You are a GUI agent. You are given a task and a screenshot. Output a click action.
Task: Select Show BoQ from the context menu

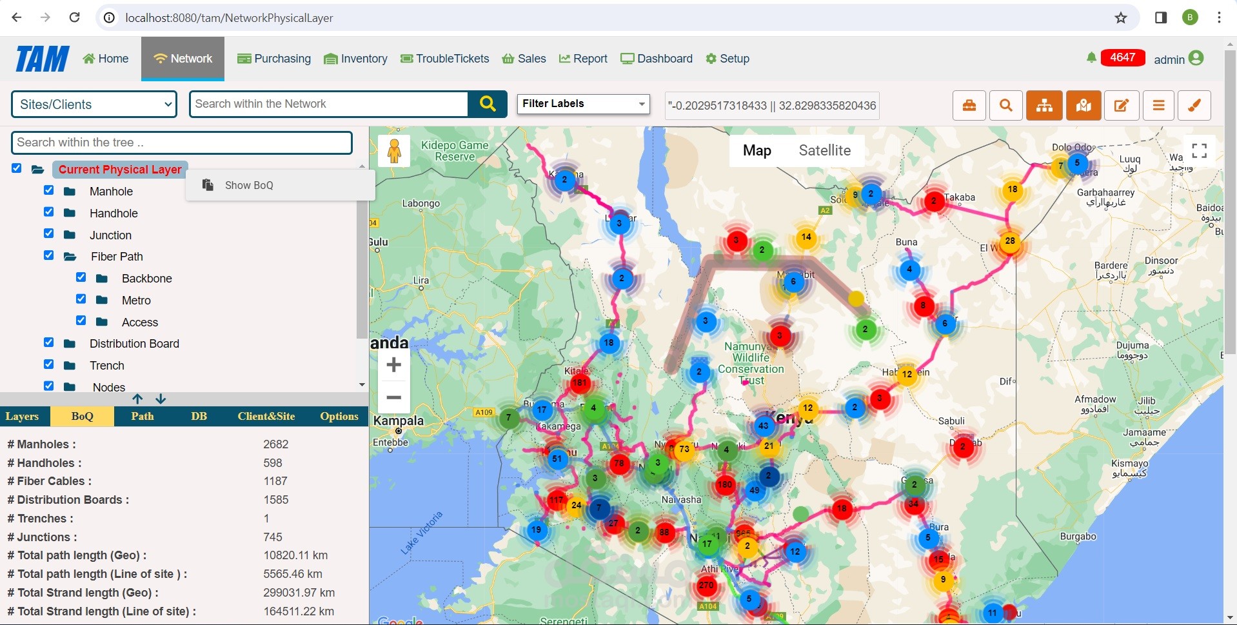[249, 185]
